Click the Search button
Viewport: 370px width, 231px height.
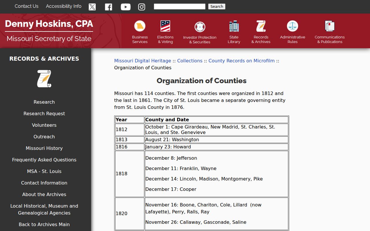[x=217, y=6]
